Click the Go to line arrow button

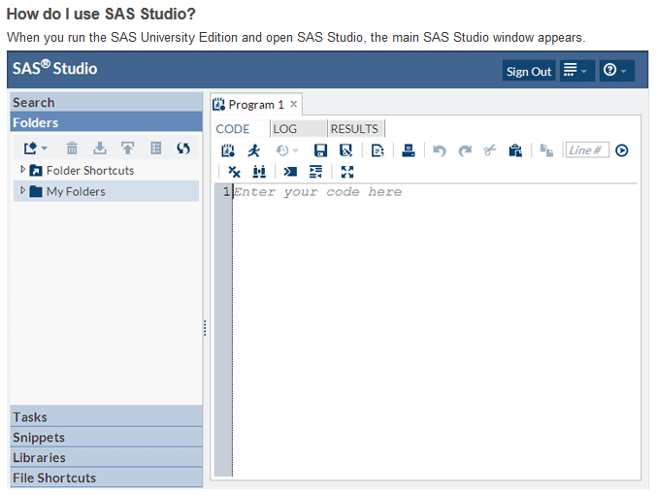(x=622, y=150)
